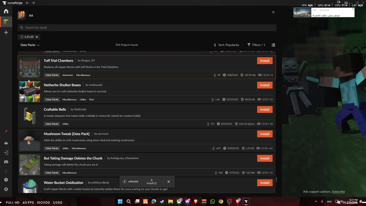Image resolution: width=366 pixels, height=206 pixels.
Task: Install Mushroom Tweak [Data Pack]
Action: [x=265, y=134]
